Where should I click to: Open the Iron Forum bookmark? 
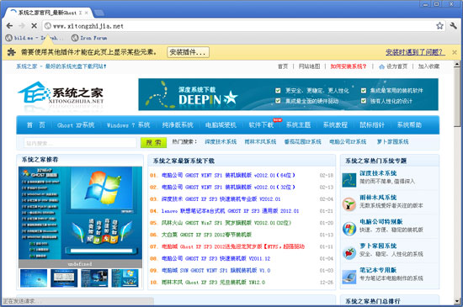[x=89, y=38]
